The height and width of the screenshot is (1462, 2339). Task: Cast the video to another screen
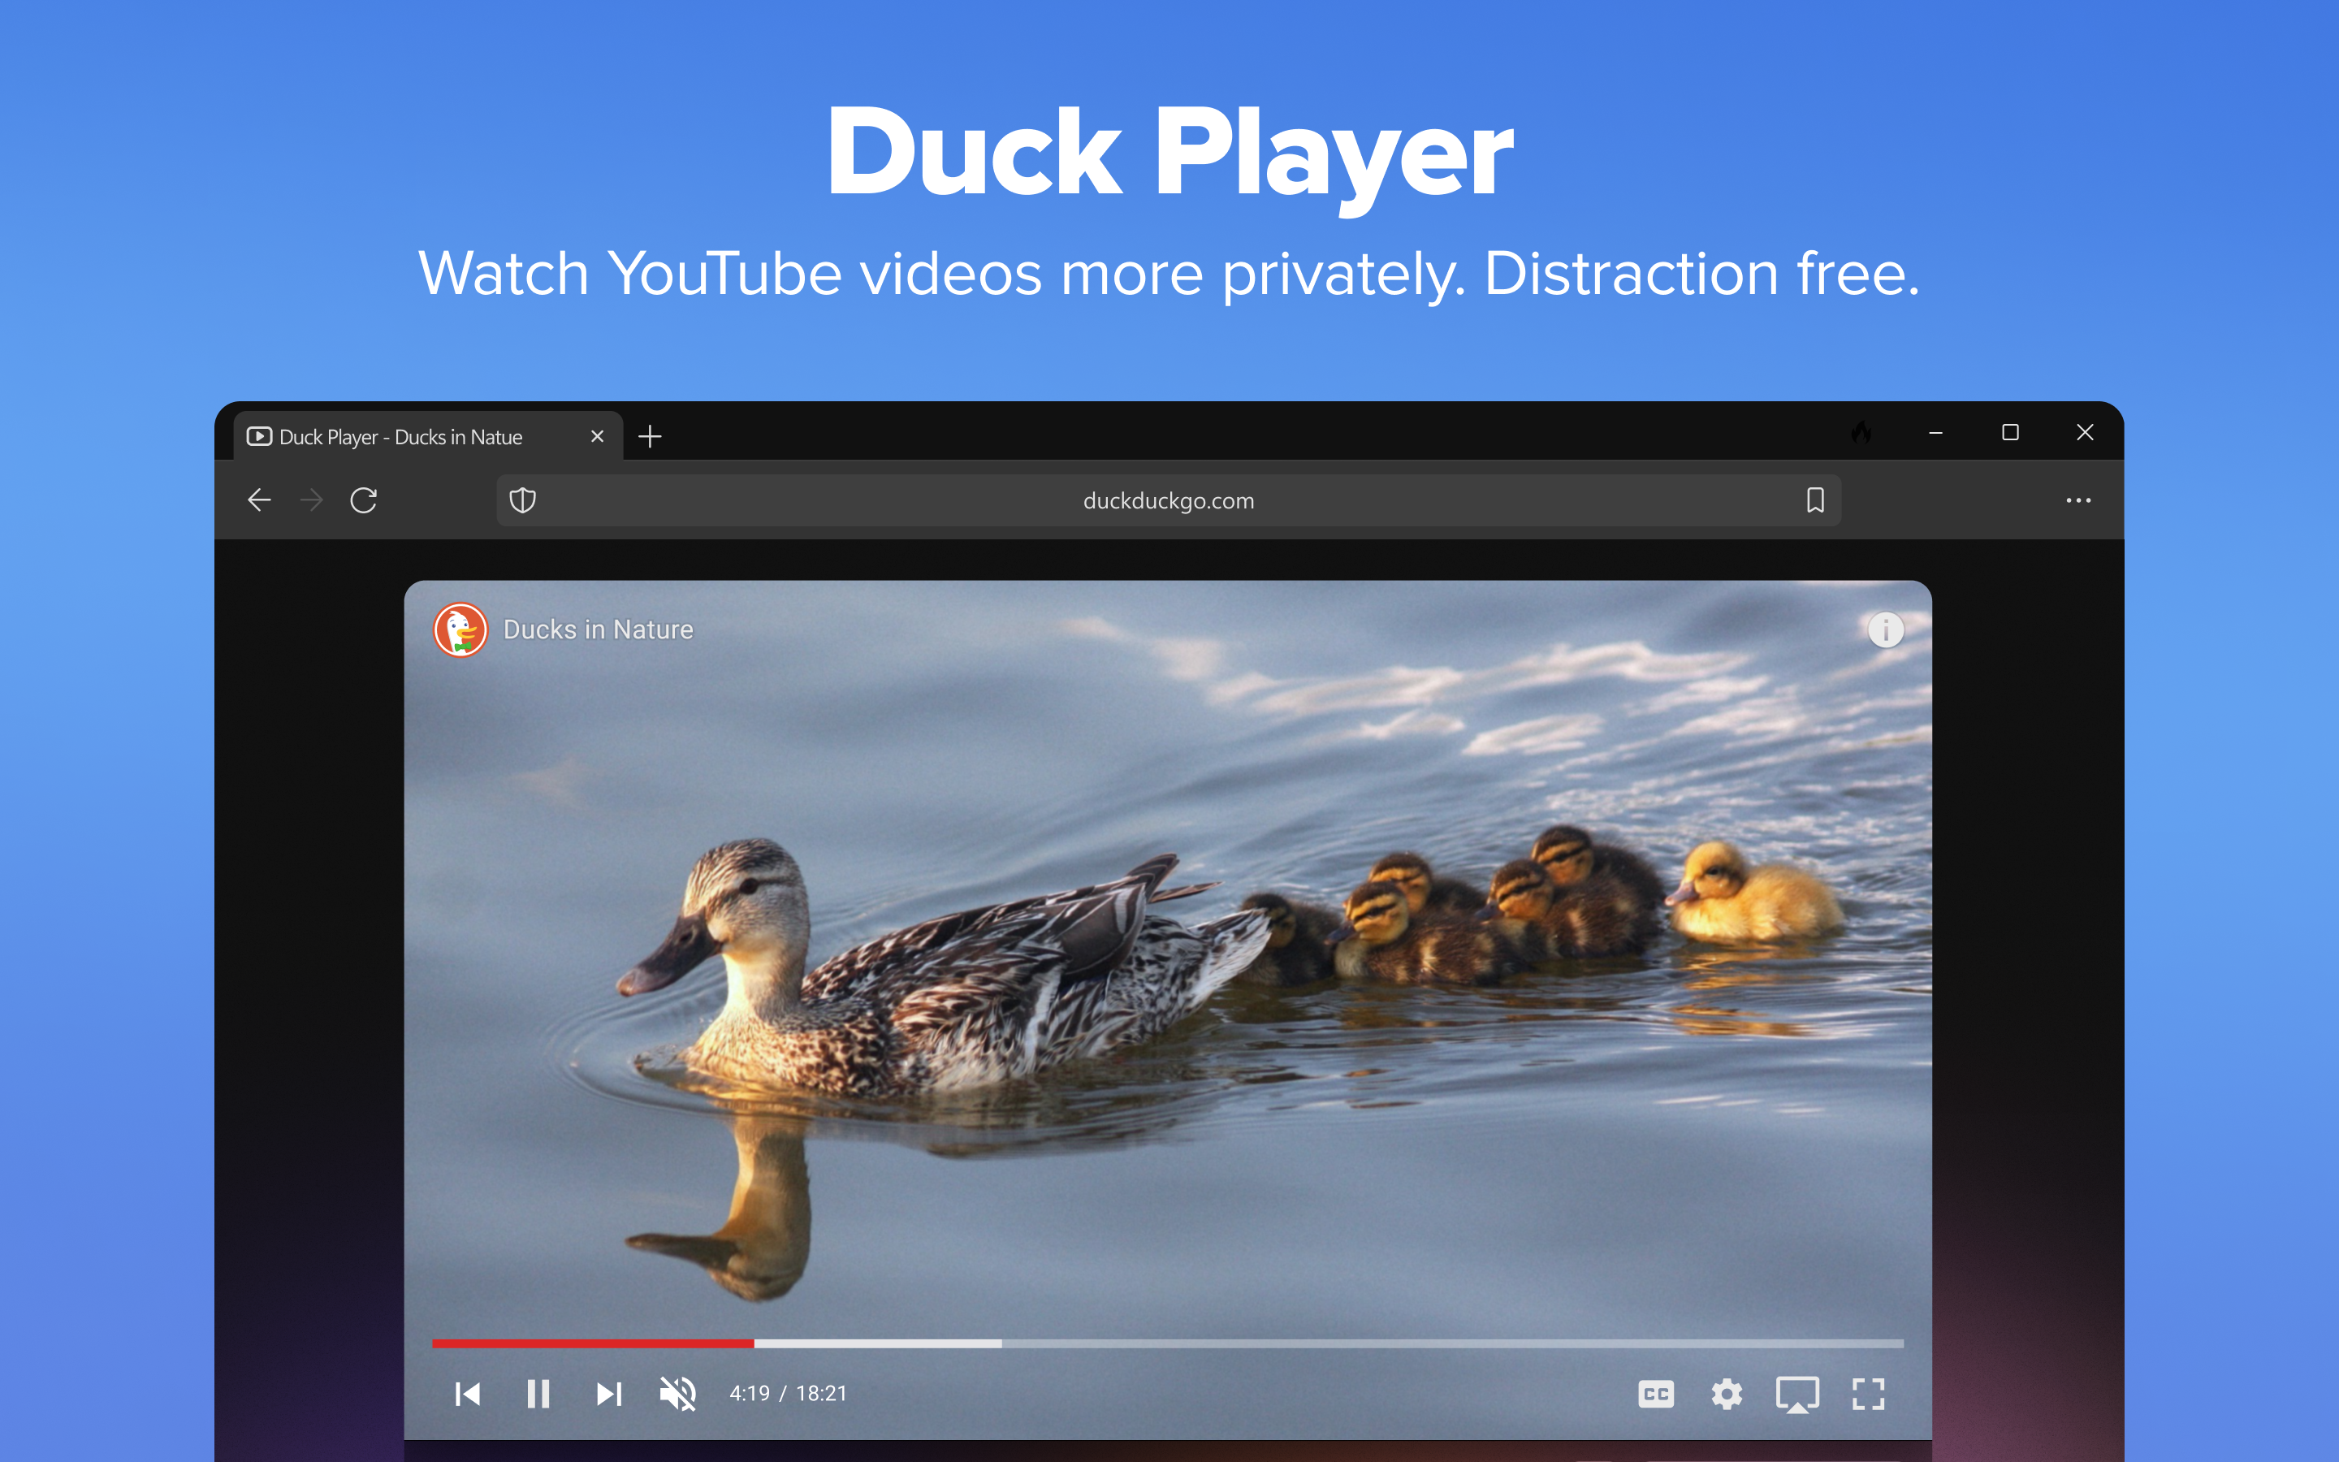tap(1799, 1393)
